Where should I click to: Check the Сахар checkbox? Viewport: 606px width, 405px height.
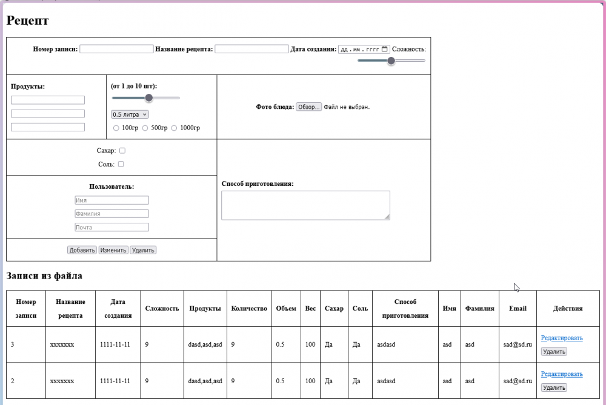click(x=122, y=151)
